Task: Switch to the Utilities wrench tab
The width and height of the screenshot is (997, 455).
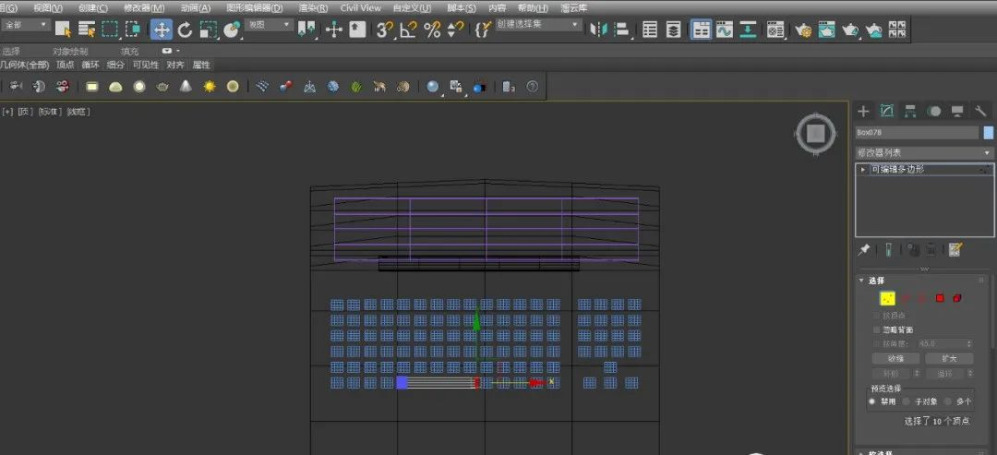Action: coord(981,111)
